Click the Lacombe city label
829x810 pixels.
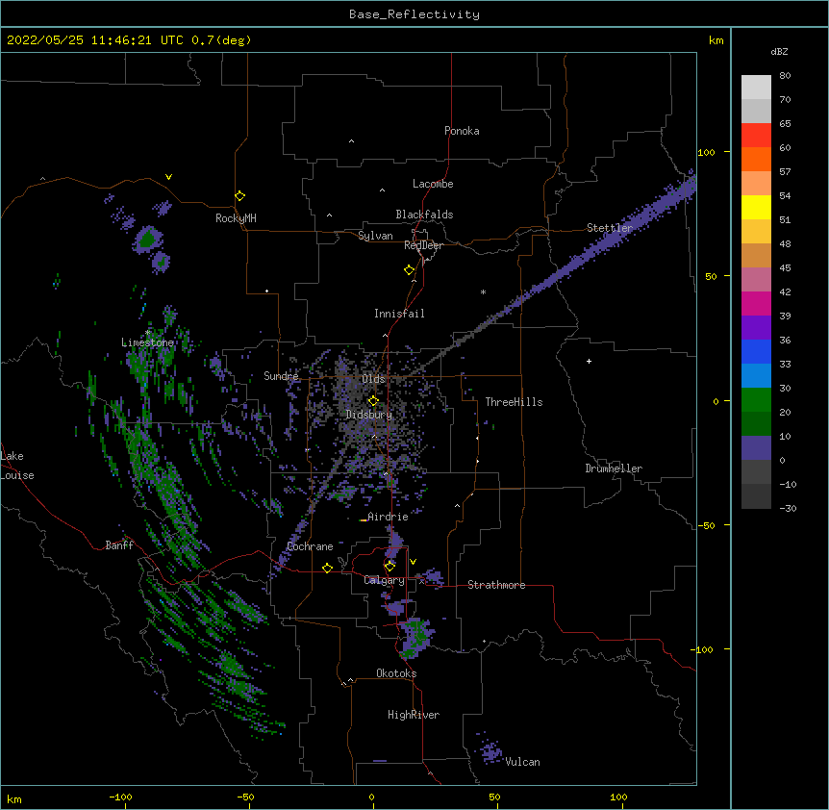click(x=433, y=184)
